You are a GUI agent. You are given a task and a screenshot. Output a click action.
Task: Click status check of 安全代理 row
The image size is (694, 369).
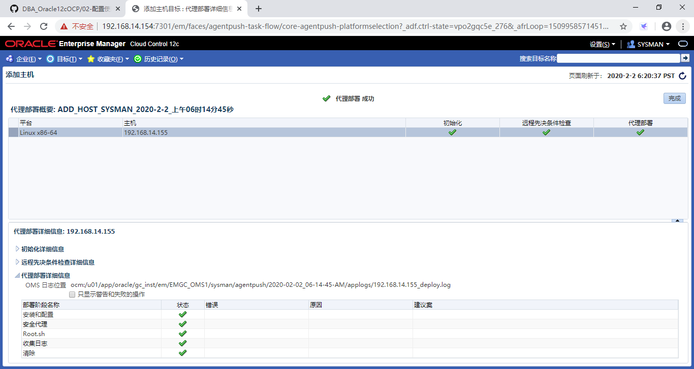tap(183, 324)
